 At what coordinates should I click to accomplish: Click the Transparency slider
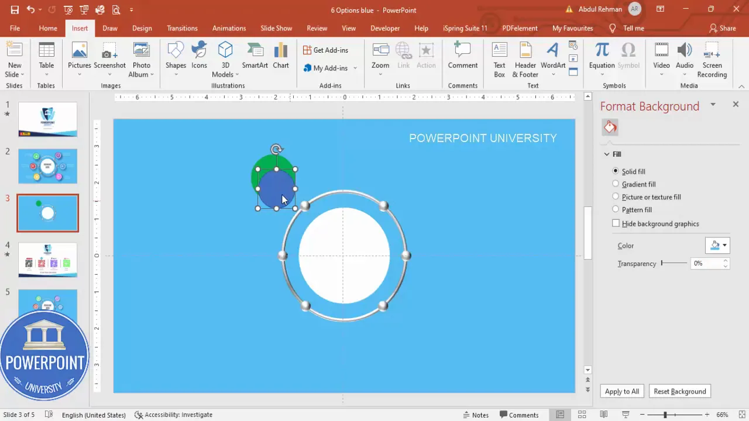coord(674,263)
